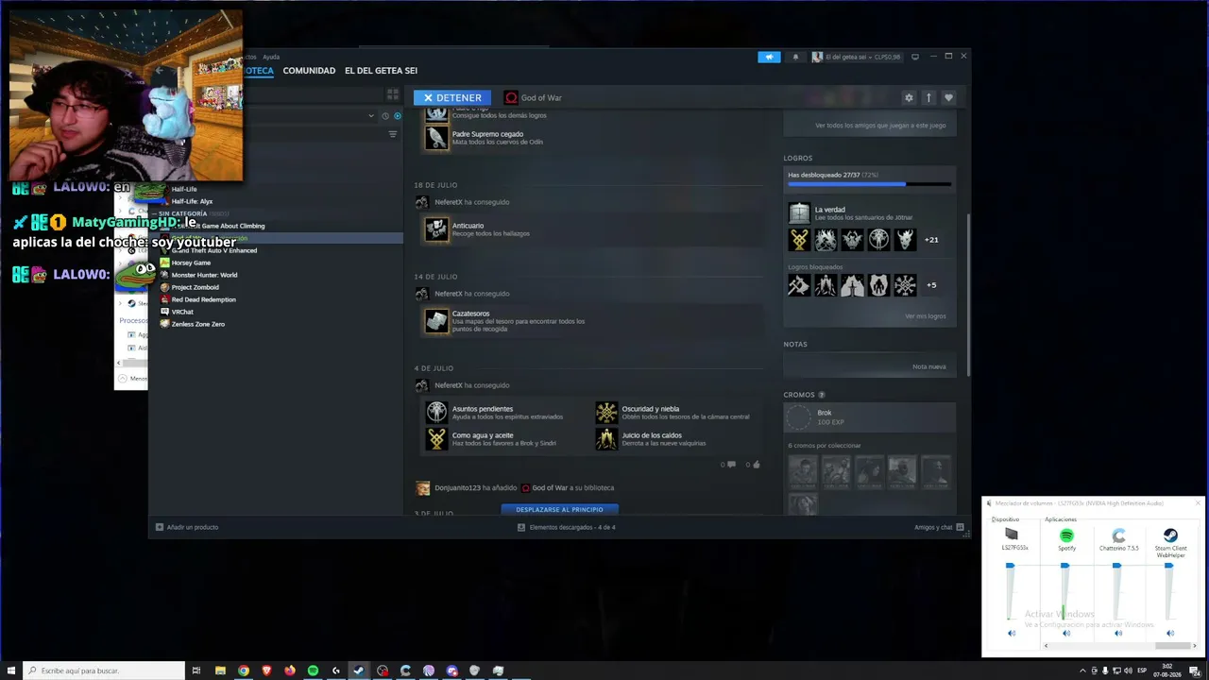1209x680 pixels.
Task: Add God of War to favorites with heart icon
Action: [948, 97]
